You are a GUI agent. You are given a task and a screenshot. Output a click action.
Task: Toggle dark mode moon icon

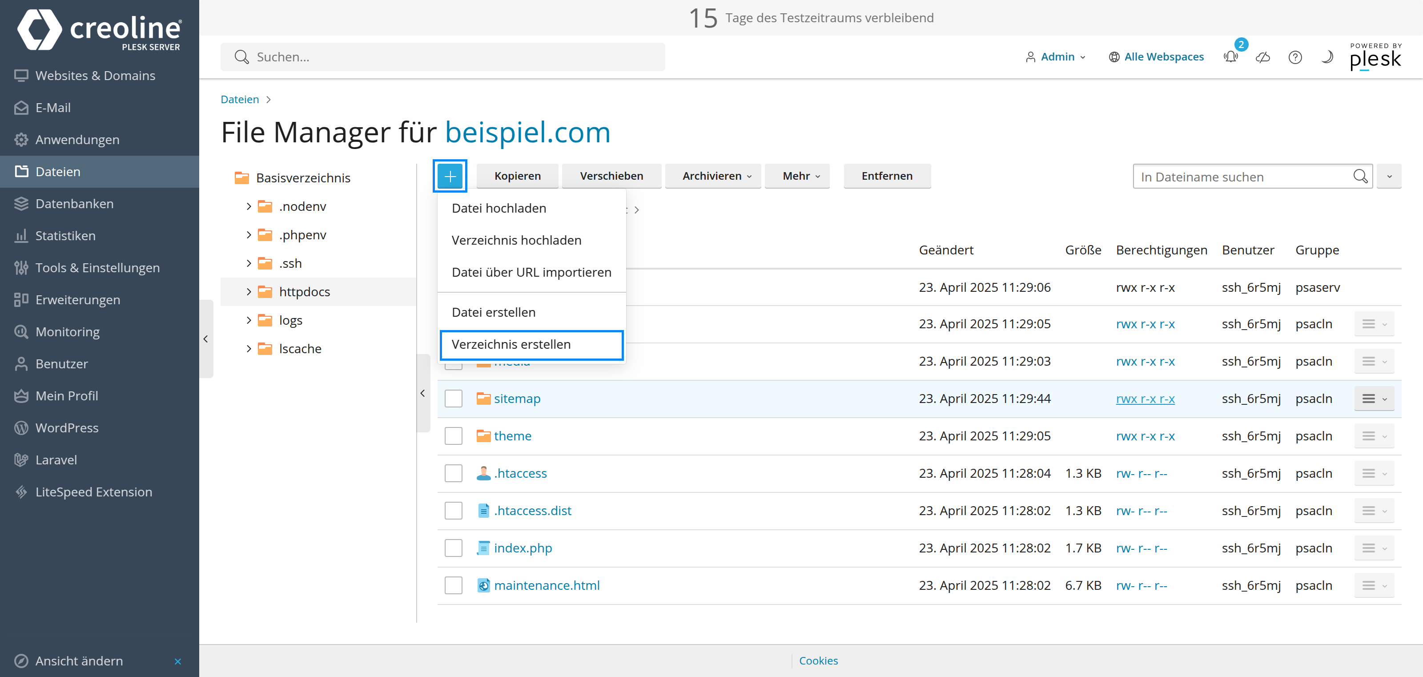tap(1327, 57)
